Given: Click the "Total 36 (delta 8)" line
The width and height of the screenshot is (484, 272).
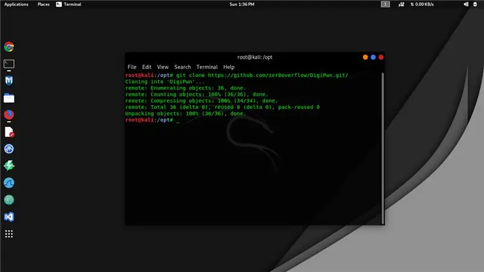Looking at the screenshot, I should pyautogui.click(x=222, y=108).
